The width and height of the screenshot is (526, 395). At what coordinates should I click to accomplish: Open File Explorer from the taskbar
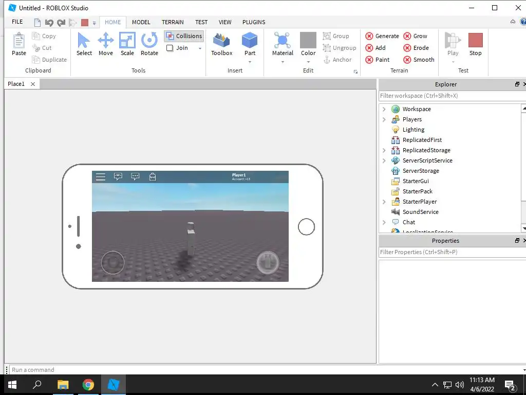[63, 385]
